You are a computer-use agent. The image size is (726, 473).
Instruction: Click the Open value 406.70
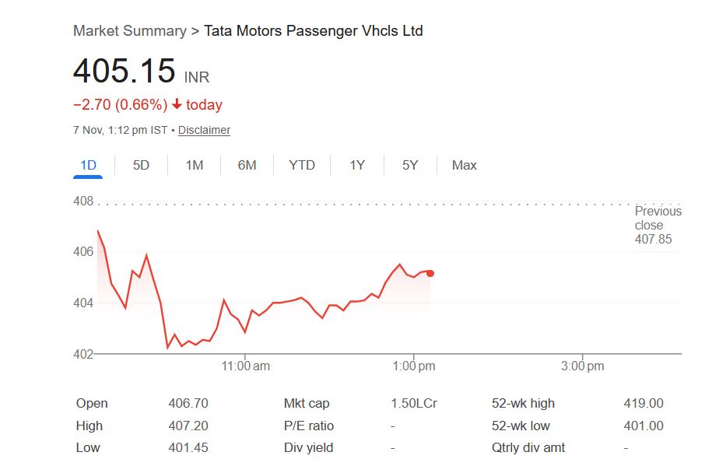tap(188, 403)
